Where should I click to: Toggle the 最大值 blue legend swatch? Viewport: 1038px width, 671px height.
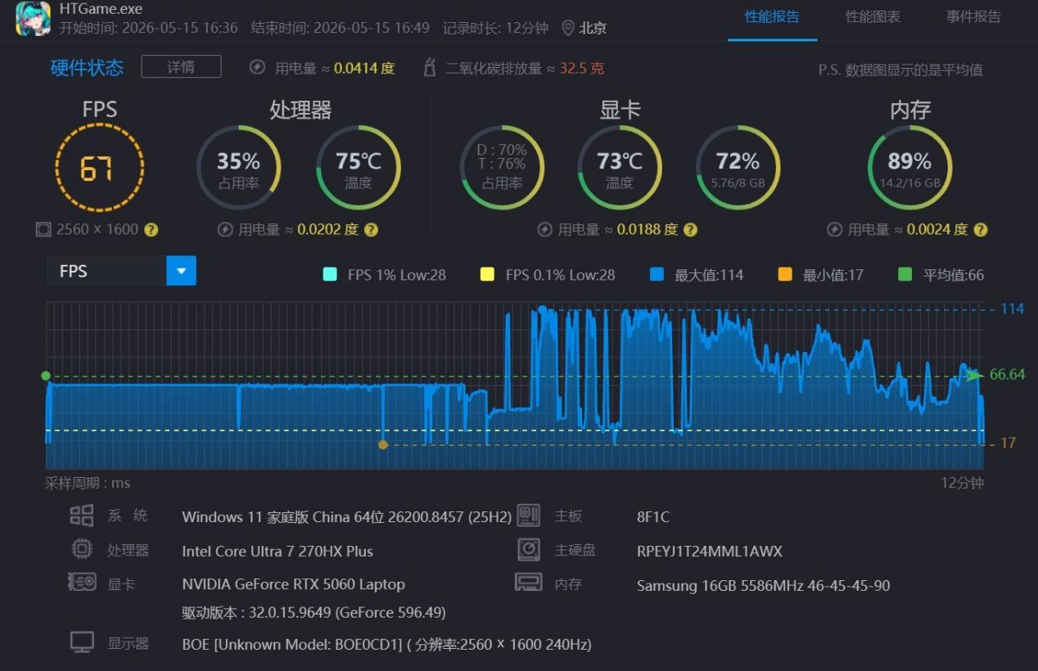(657, 275)
